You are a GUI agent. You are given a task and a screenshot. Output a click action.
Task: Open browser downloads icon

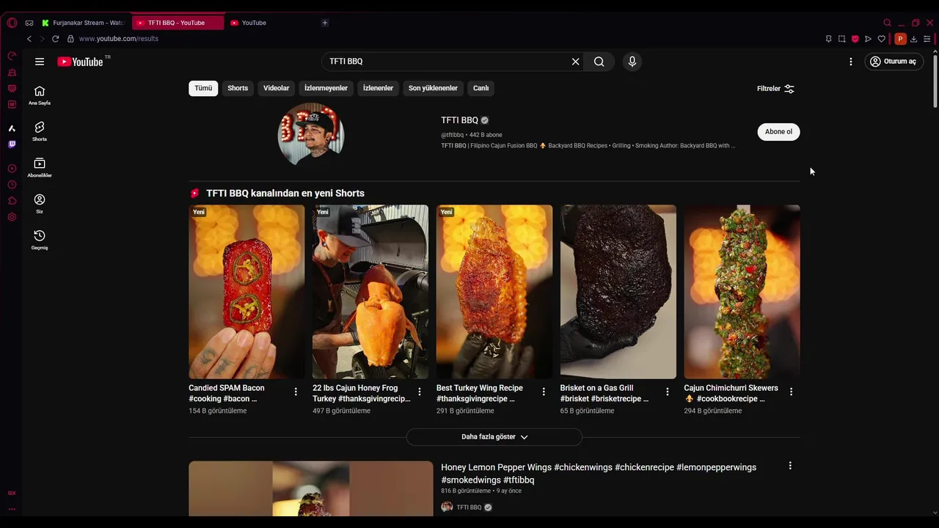913,39
